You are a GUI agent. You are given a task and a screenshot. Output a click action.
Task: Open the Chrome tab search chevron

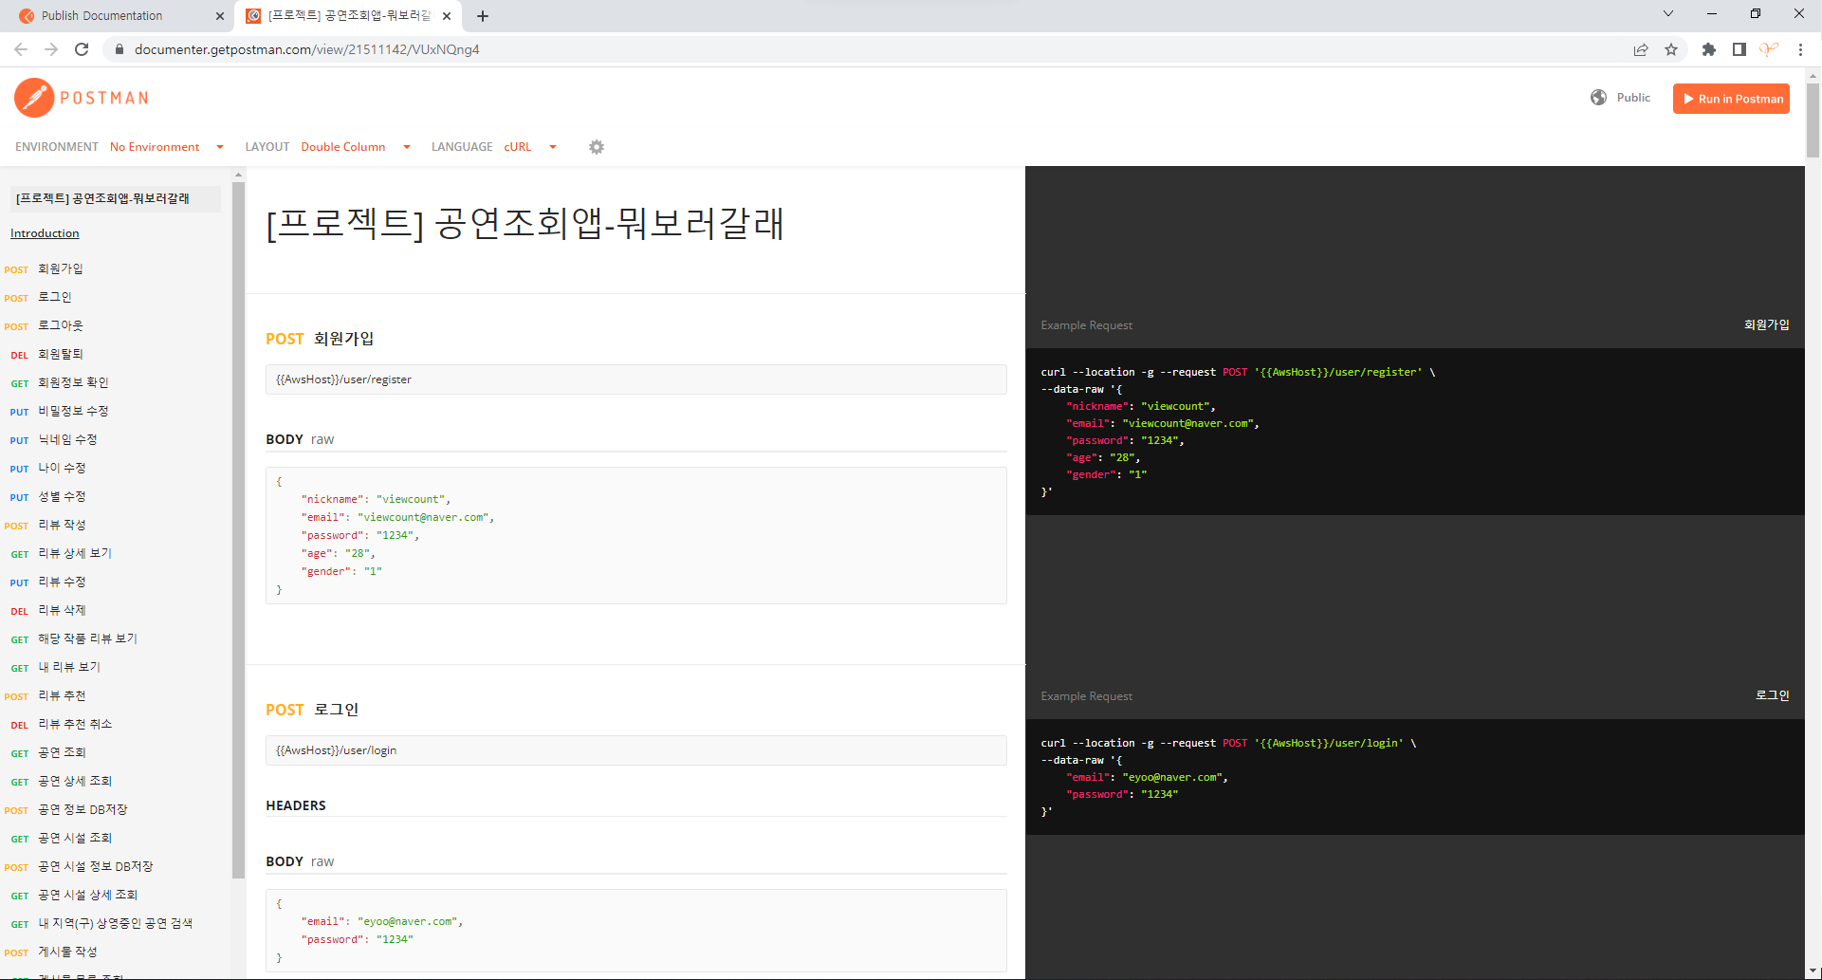coord(1668,13)
